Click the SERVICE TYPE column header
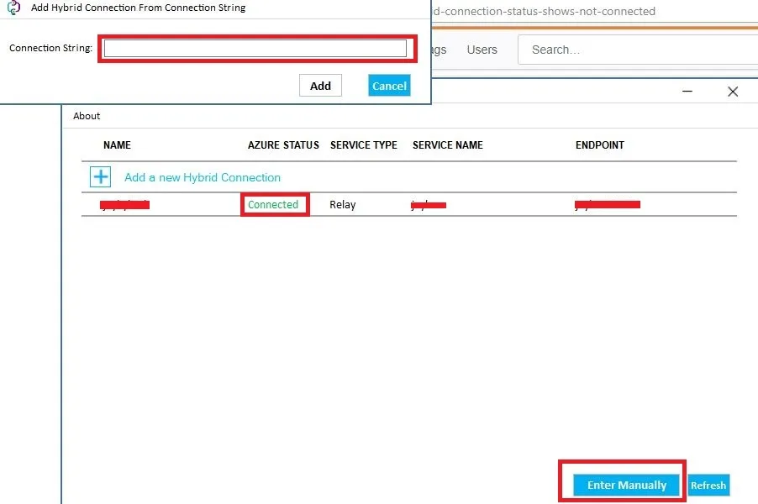This screenshot has height=504, width=758. coord(364,145)
